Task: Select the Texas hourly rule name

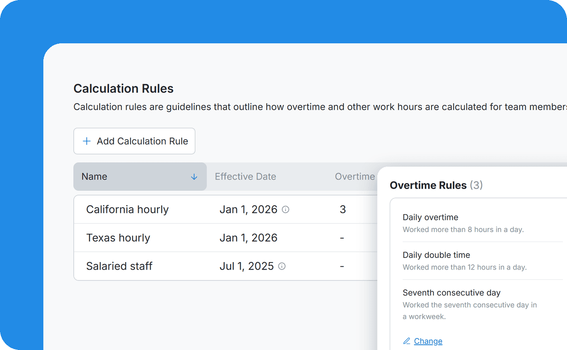Action: click(118, 238)
